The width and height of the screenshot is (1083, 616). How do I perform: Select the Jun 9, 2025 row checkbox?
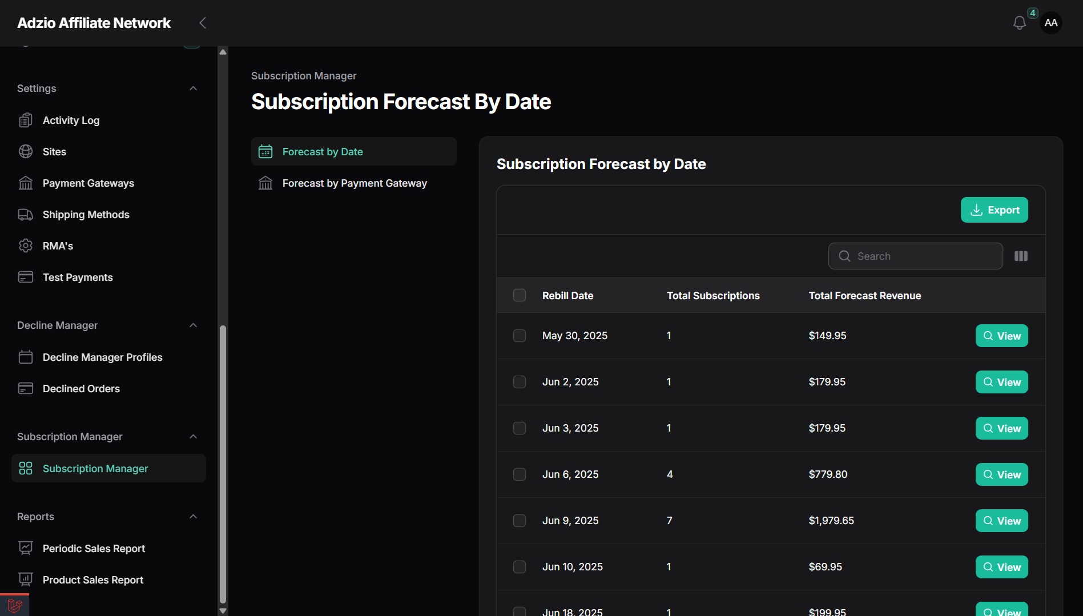click(x=520, y=521)
